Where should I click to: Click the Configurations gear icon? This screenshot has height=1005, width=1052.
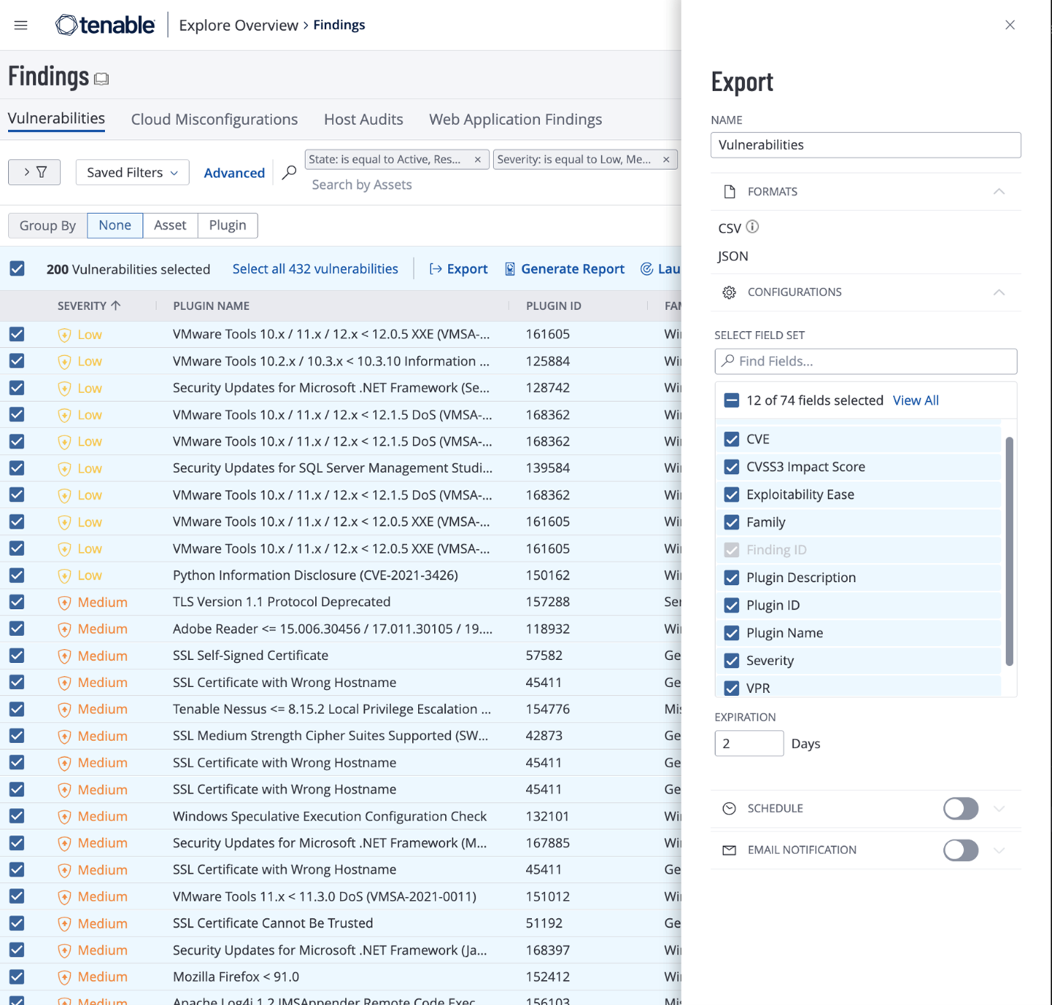[x=729, y=292]
